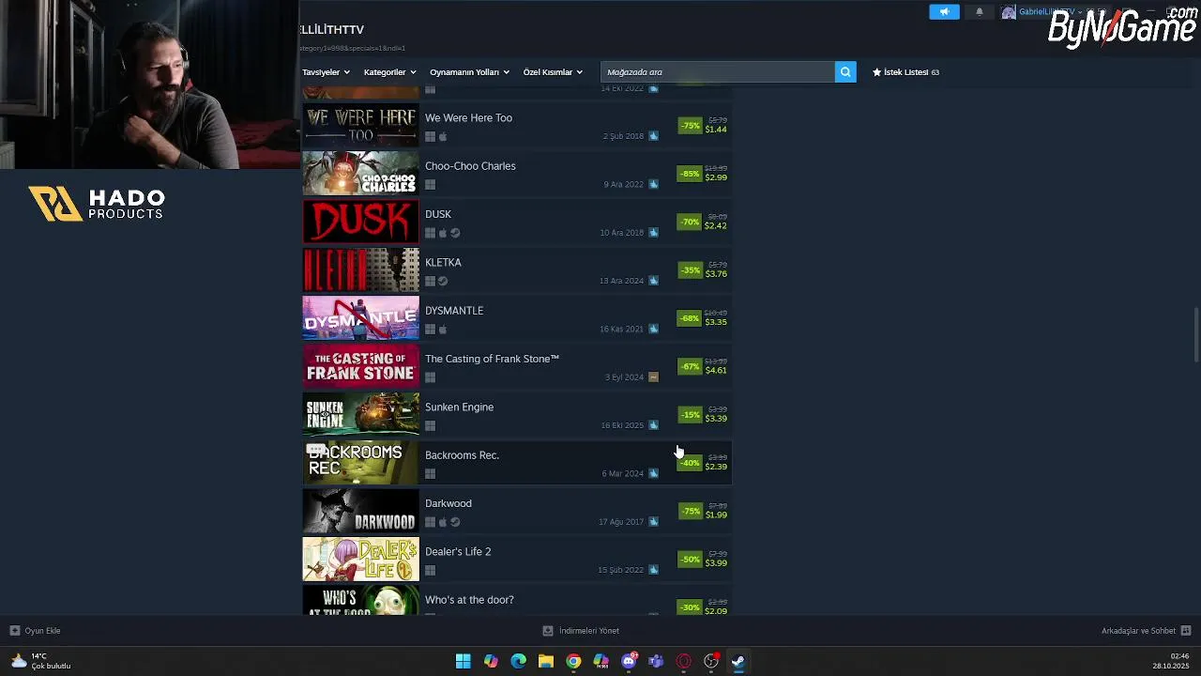Open the Sunken Engine thumbnail
The height and width of the screenshot is (676, 1201).
point(360,415)
